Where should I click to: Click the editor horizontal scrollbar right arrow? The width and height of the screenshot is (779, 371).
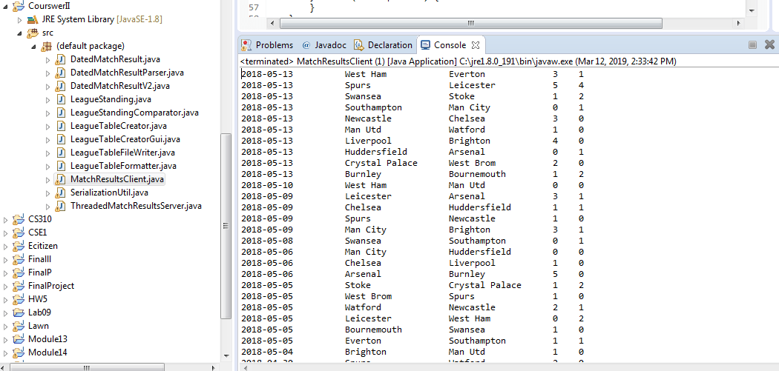pos(739,23)
